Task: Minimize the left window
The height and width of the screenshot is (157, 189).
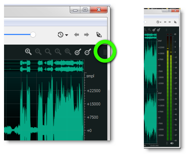Action: [x=75, y=10]
